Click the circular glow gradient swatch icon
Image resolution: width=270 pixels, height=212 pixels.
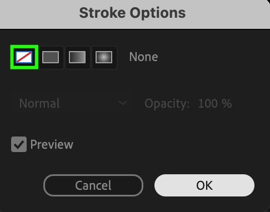click(x=104, y=57)
